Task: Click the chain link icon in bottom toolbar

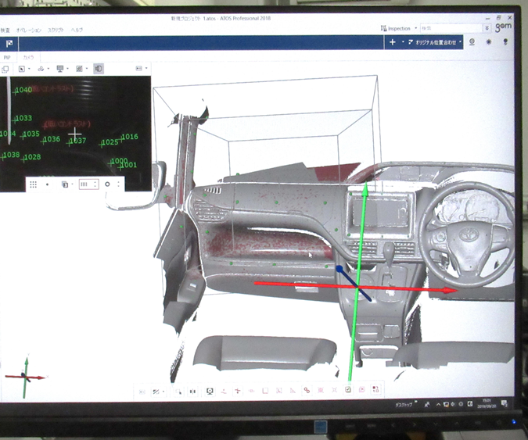Action: (x=307, y=390)
